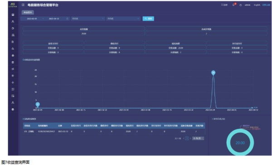Screen dimensions: 272x165
Task: Collapse the sidebar using the hamburger icon
Action: click(x=23, y=5)
